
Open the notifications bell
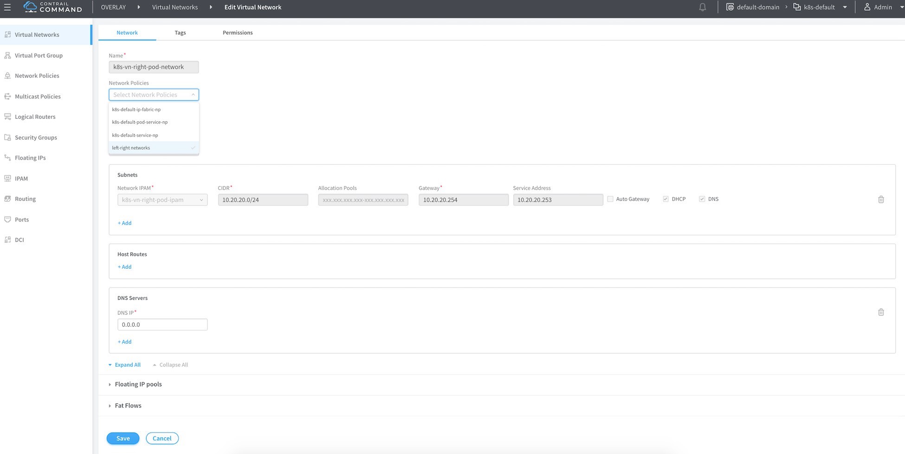click(703, 7)
